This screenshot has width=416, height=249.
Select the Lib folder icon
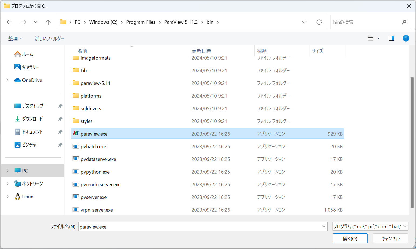76,70
